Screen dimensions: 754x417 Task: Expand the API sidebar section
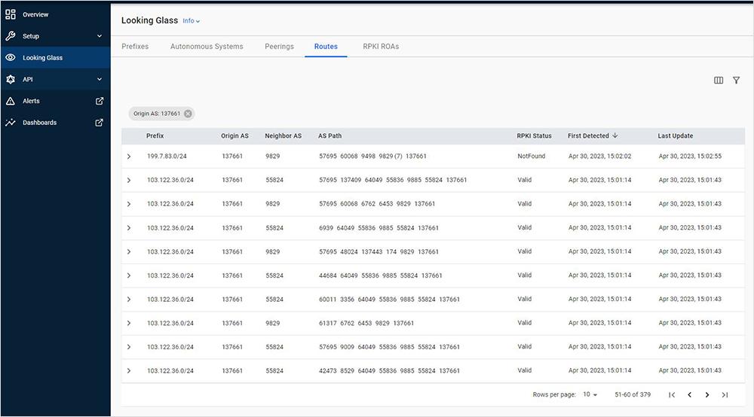tap(99, 79)
